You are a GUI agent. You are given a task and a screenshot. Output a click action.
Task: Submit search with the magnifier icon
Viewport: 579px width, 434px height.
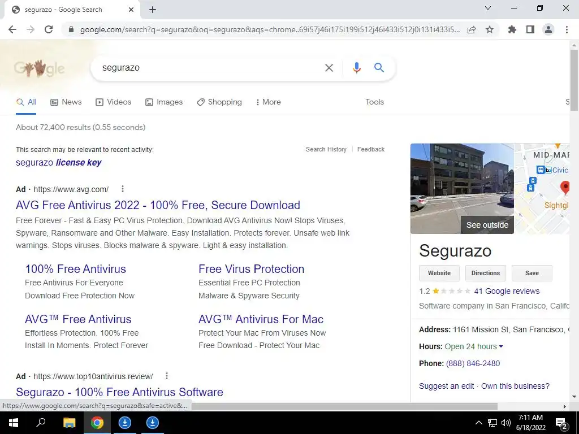click(379, 68)
